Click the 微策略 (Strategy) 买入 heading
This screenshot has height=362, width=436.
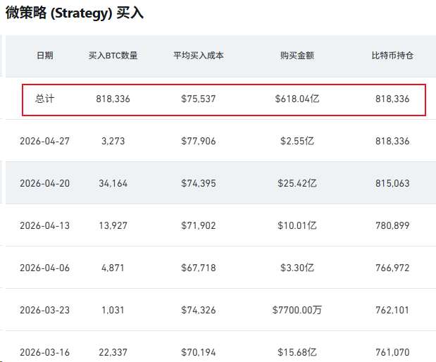74,13
